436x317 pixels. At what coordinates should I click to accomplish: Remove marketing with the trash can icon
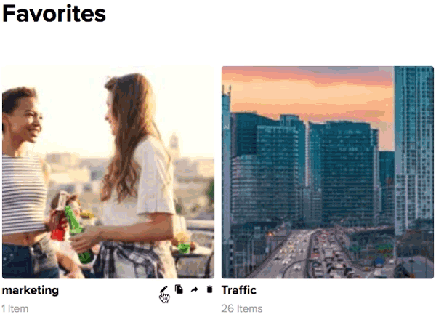[210, 289]
